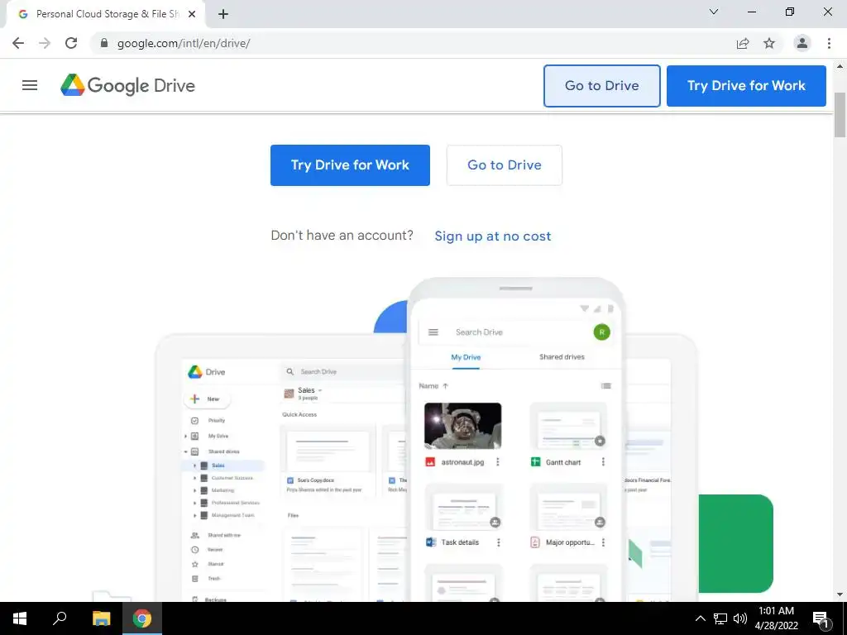The height and width of the screenshot is (635, 847).
Task: Click page scrollbar thumb
Action: pyautogui.click(x=840, y=114)
